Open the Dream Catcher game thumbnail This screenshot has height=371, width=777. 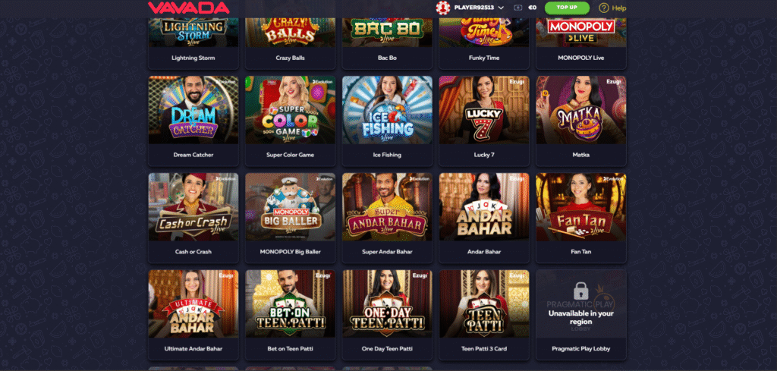coord(193,110)
